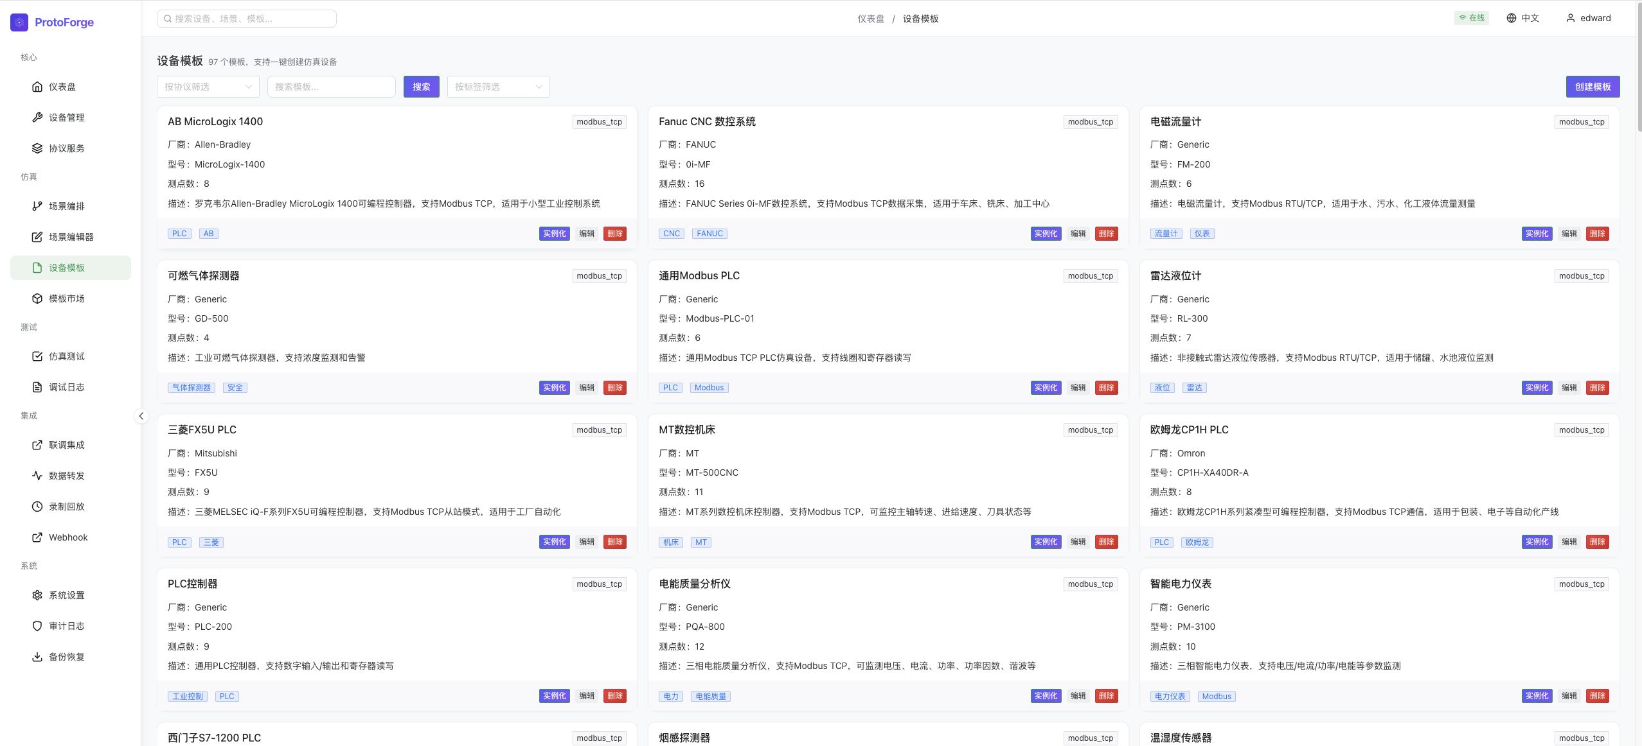Click the 流量计 tag on 电磁流量计 card
The image size is (1642, 746).
pyautogui.click(x=1166, y=234)
